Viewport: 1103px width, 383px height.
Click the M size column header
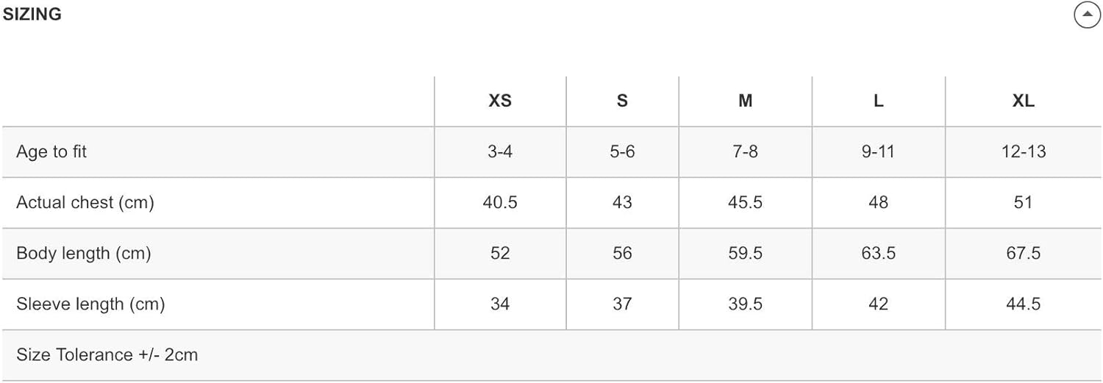pos(745,101)
